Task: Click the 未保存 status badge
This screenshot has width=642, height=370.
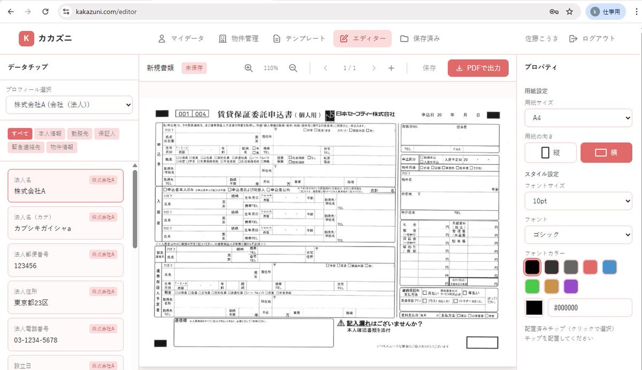Action: 194,68
